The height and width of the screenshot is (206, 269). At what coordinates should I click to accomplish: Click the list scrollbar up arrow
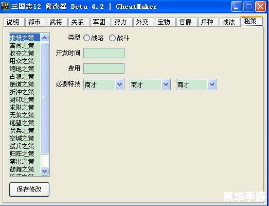point(45,38)
